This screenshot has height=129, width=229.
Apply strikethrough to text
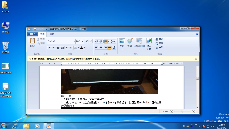62,48
